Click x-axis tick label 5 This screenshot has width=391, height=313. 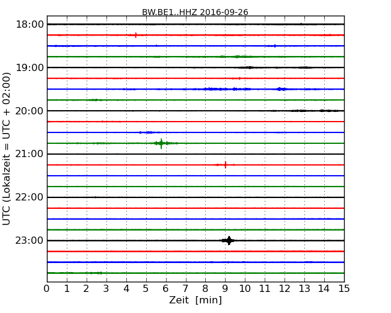[x=146, y=288]
